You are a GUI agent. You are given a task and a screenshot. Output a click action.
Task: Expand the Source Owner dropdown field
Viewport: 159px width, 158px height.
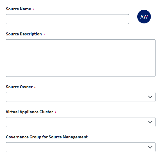point(80,97)
